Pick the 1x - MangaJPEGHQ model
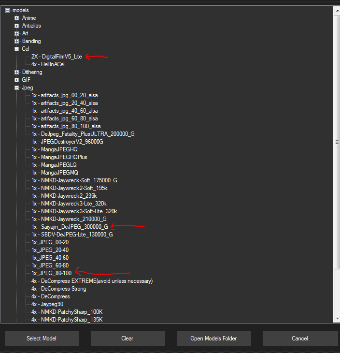Viewport: 340px width, 353px height. click(55, 149)
